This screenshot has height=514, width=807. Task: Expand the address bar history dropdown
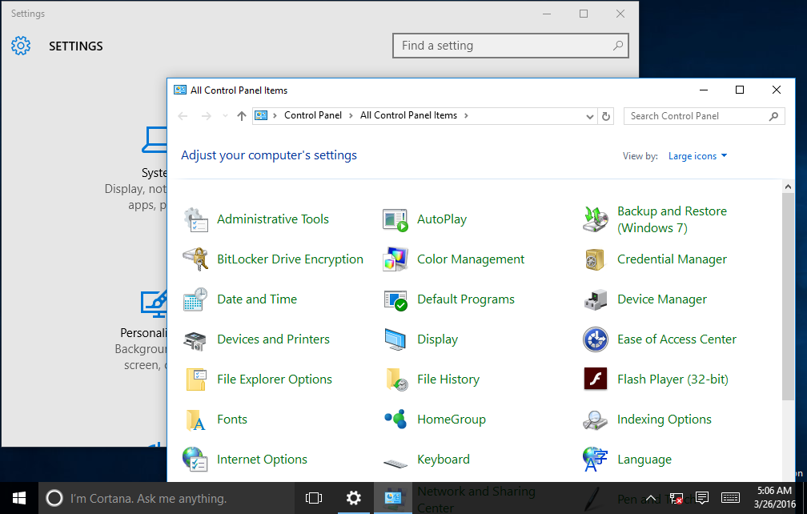(x=590, y=116)
